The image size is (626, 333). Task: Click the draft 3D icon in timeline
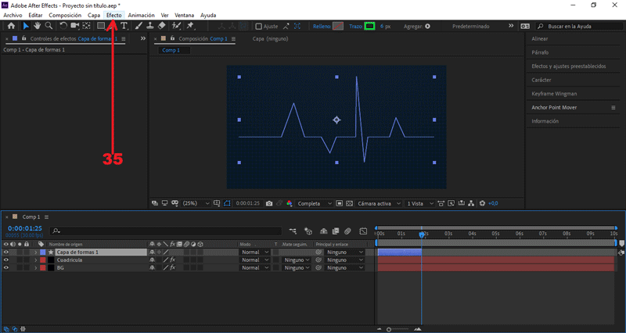(x=308, y=231)
